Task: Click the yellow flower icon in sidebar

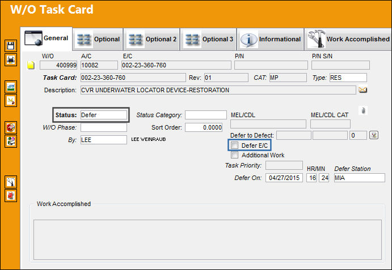Action: coord(11,101)
